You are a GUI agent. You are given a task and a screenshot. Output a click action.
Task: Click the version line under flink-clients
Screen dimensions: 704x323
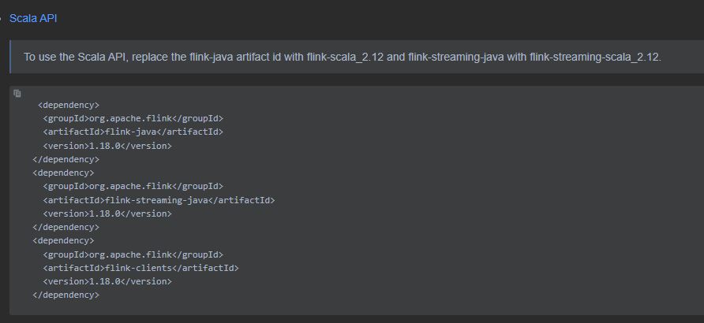point(107,281)
